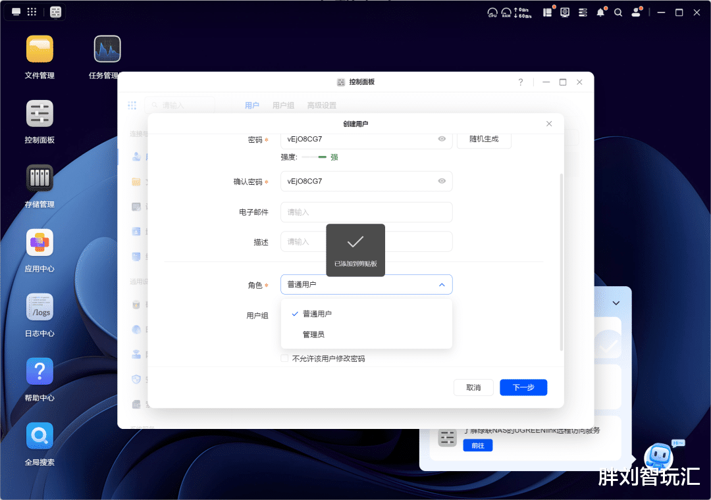Open the 全局搜索 desktop icon
The width and height of the screenshot is (711, 500).
[x=39, y=436]
